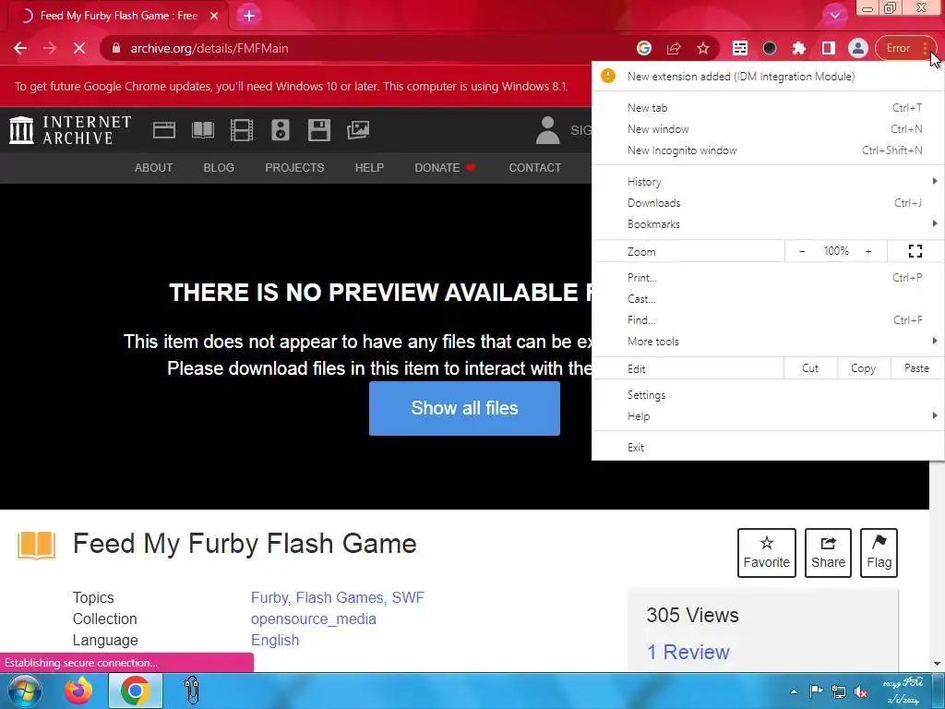Screen dimensions: 945x709
Task: Click the address bar URL
Action: pyautogui.click(x=209, y=48)
